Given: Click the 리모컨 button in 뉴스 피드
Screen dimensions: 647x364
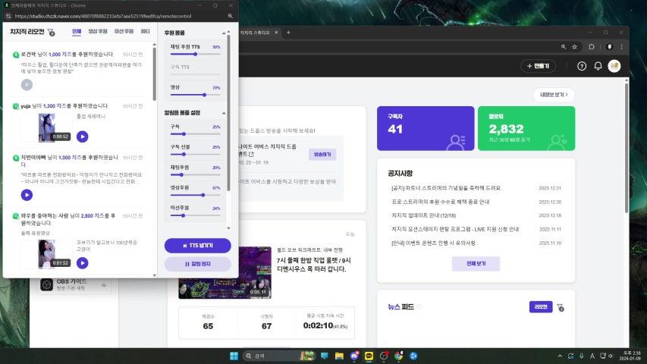Looking at the screenshot, I should [x=541, y=306].
